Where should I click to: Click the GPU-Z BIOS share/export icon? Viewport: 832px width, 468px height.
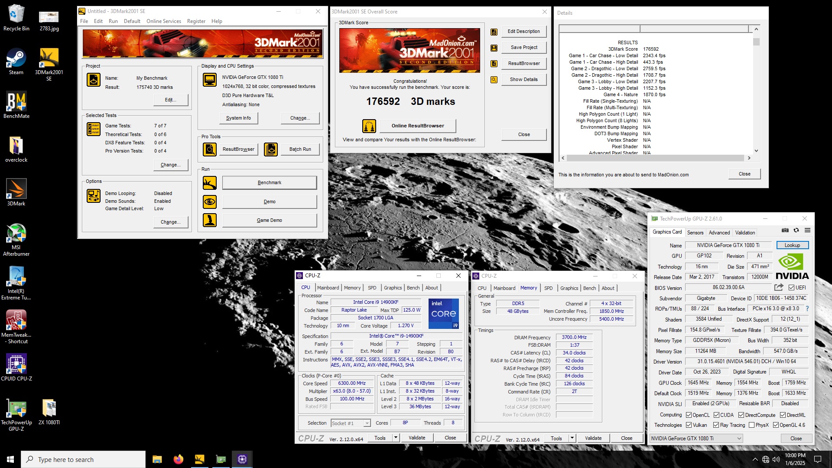point(779,287)
